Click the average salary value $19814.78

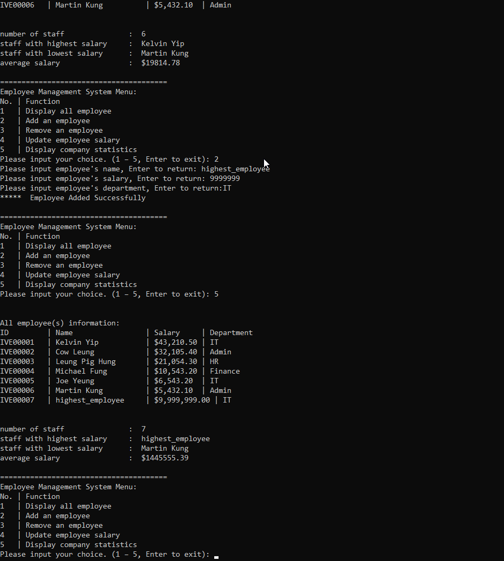pos(161,63)
